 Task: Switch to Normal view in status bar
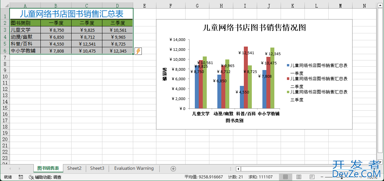pyautogui.click(x=286, y=177)
